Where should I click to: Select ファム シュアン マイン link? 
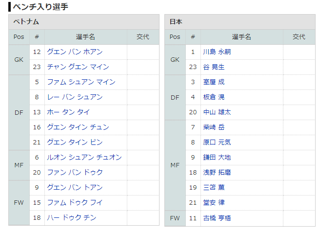[81, 82]
